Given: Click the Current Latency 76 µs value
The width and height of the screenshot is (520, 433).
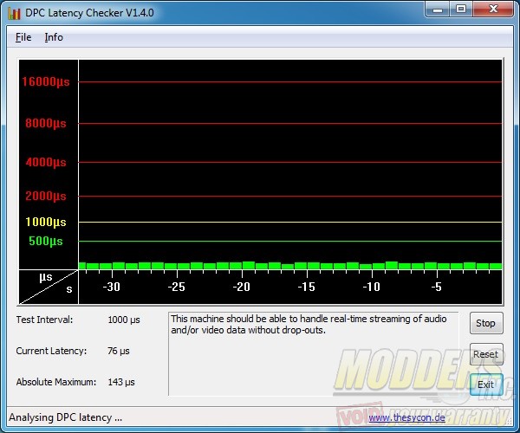Looking at the screenshot, I should coord(118,351).
